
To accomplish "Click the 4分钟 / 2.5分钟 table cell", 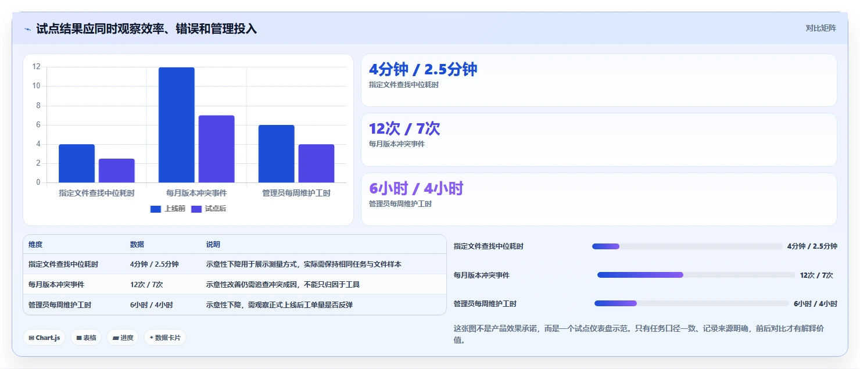I will pos(155,264).
